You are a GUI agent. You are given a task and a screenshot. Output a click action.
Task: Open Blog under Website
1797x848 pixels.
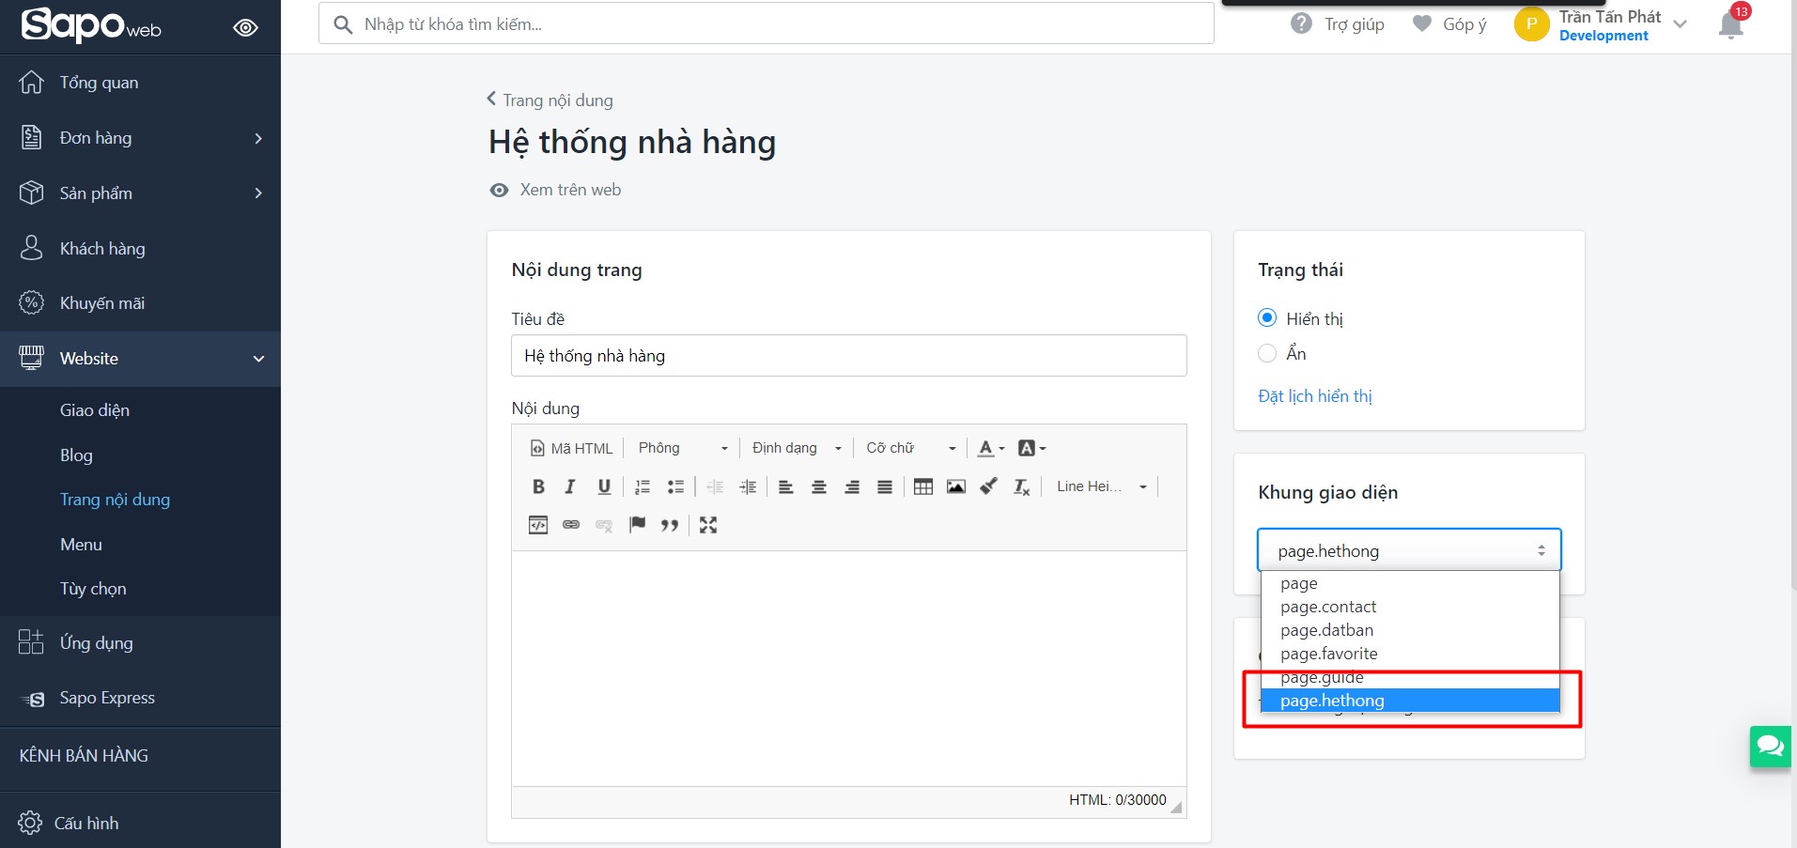[76, 455]
